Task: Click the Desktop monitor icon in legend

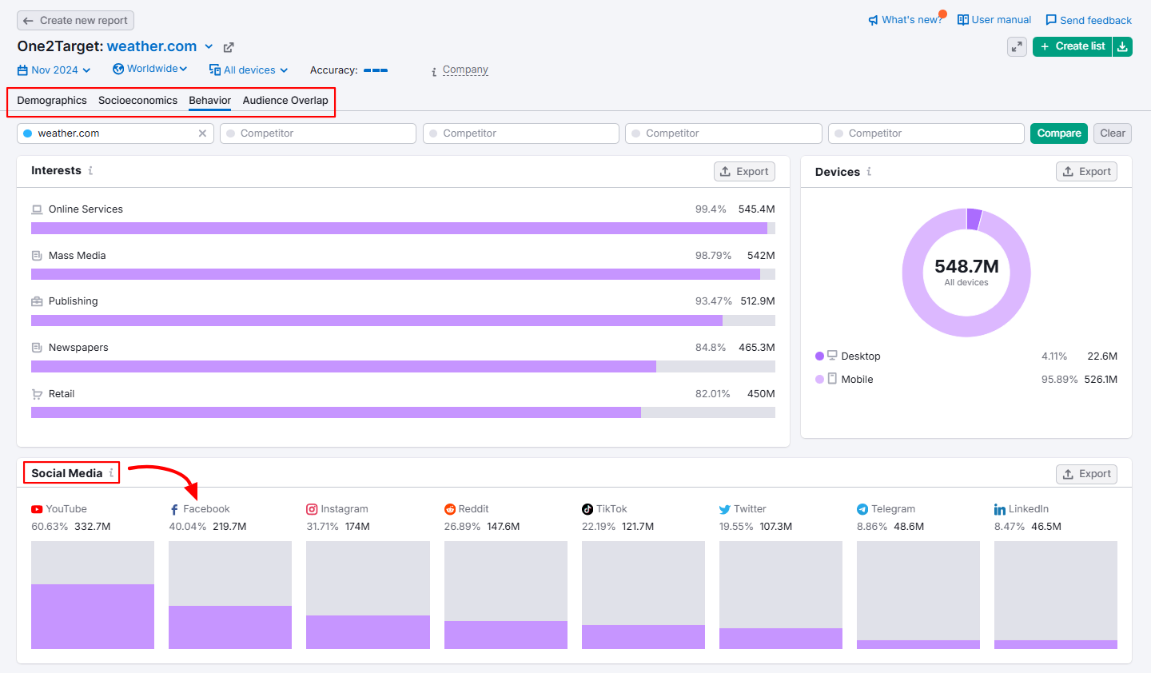Action: coord(832,356)
